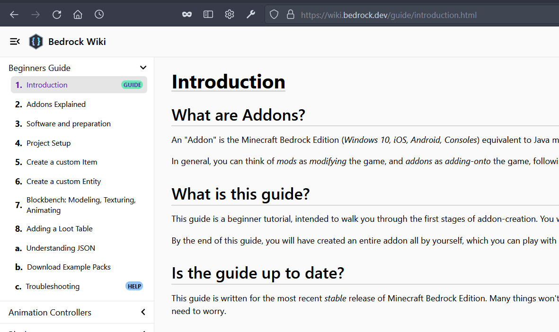Reload the page with the refresh icon
Image resolution: width=559 pixels, height=332 pixels.
point(57,15)
